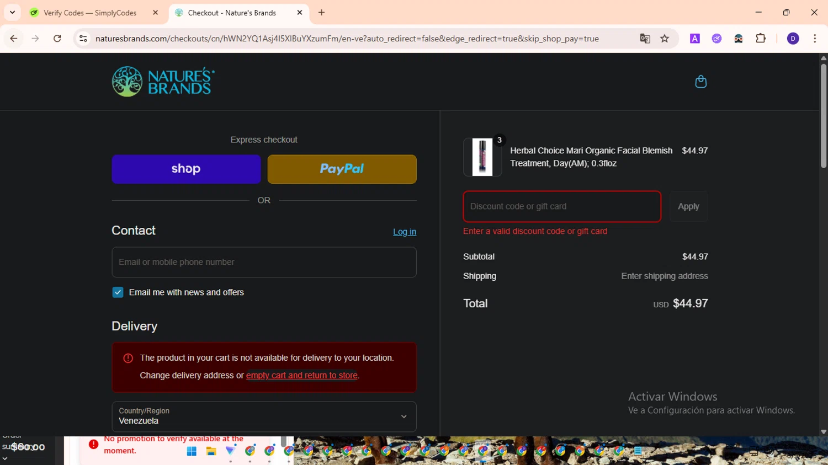Open Windows Start menu in taskbar
The width and height of the screenshot is (828, 465).
(x=192, y=451)
